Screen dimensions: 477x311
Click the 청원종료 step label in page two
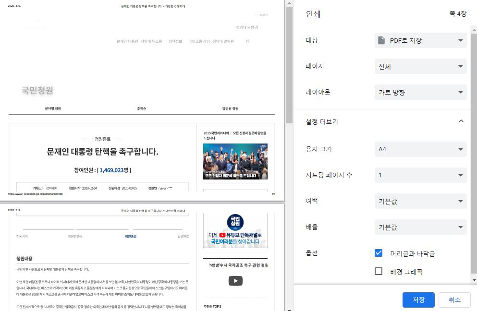coord(131,236)
